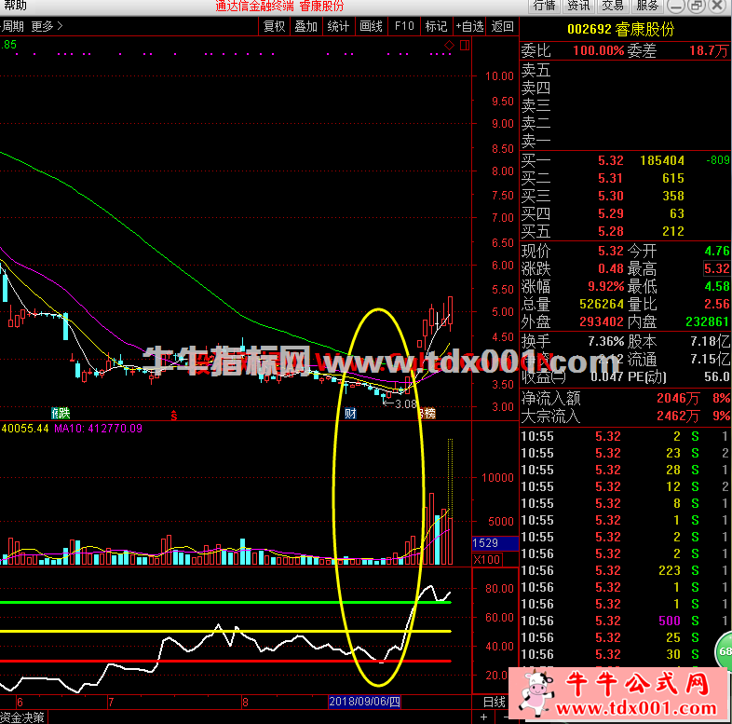Click the 返回 back button

(x=502, y=27)
